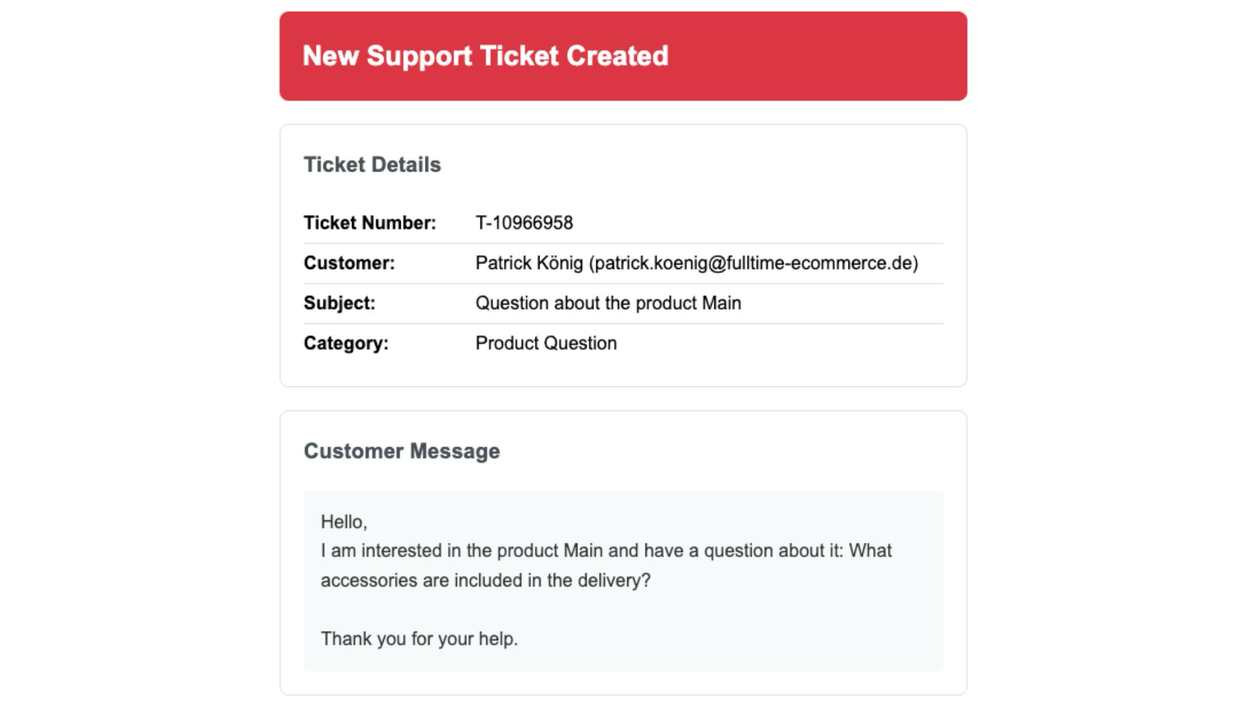Click the 'Customer:' field label

click(349, 263)
